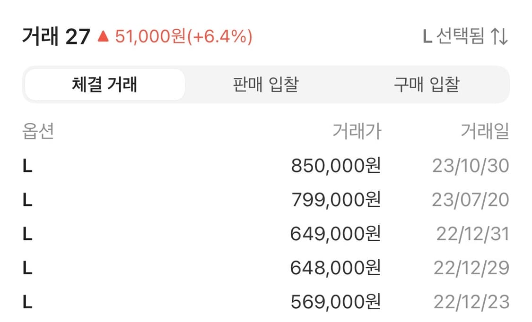The height and width of the screenshot is (322, 532).
Task: Switch to the 판매 입찰 tab
Action: (264, 84)
